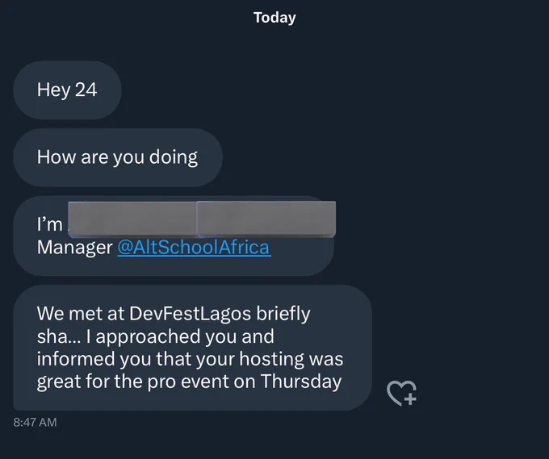Click the word "informed" in last message
This screenshot has height=459, width=549.
coord(76,359)
